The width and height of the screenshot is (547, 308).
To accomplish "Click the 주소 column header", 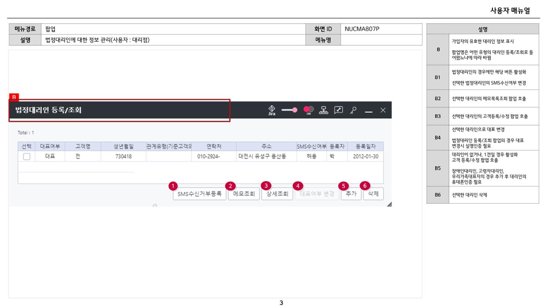I will 266,147.
